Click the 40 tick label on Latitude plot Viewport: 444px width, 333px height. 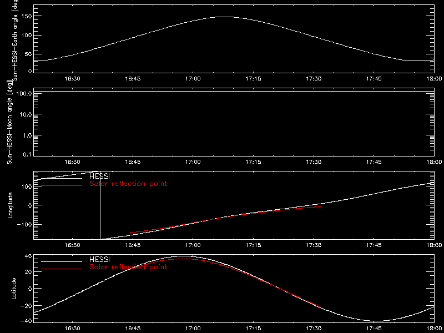click(x=27, y=256)
